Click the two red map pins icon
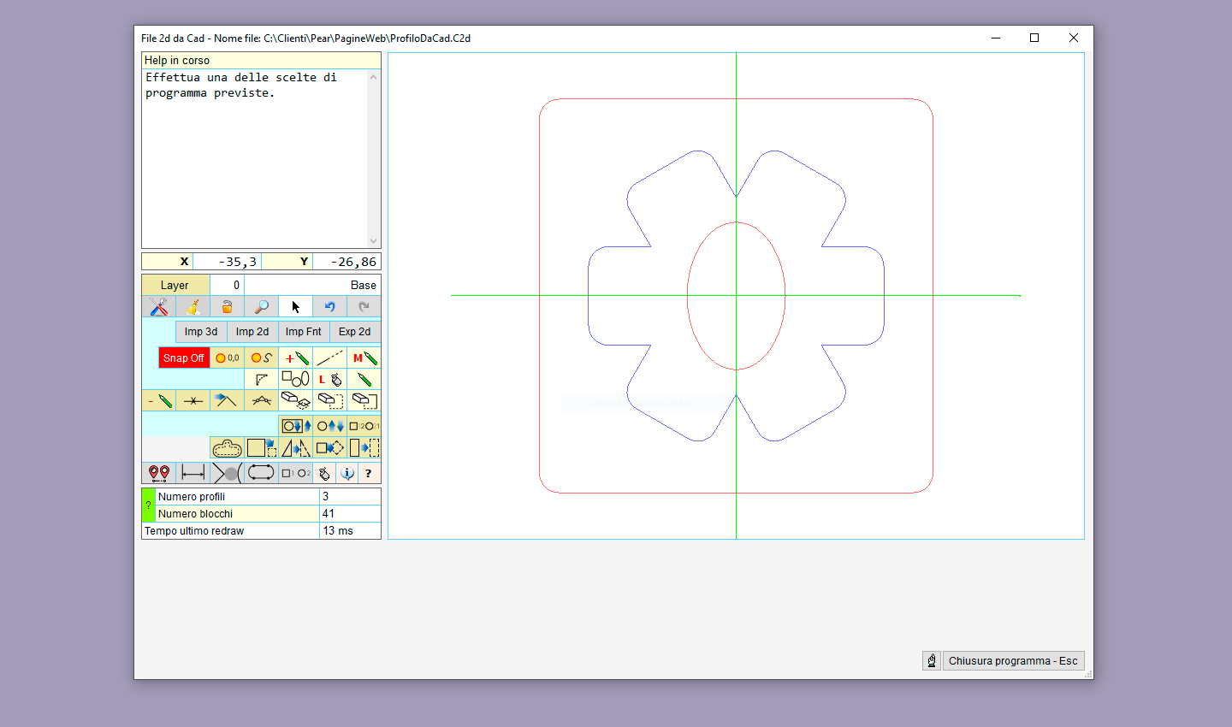The height and width of the screenshot is (727, 1232). (158, 473)
